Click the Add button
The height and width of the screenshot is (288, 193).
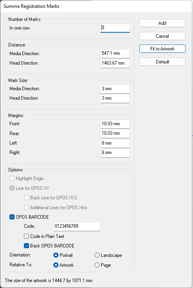(162, 23)
